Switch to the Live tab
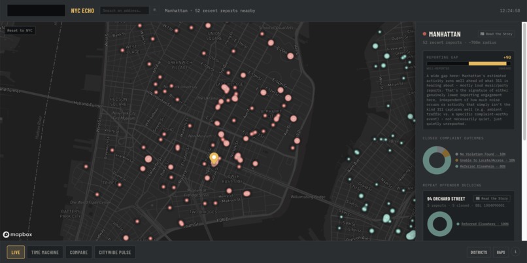Image resolution: width=527 pixels, height=263 pixels. (x=16, y=253)
